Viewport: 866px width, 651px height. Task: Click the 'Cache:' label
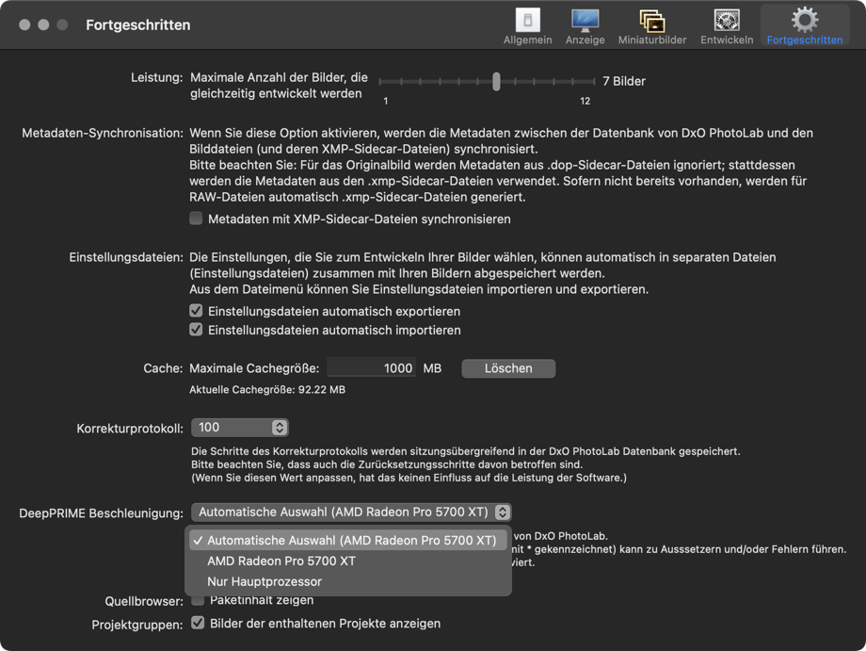point(163,368)
